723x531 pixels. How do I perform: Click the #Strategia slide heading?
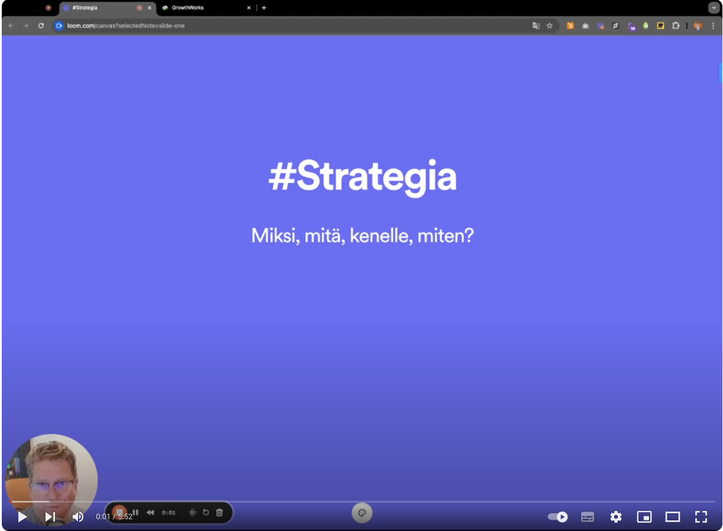[362, 176]
